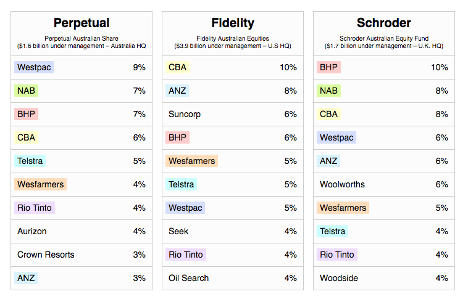Screen dimensions: 468x302
Task: Click the Westpac label in Perpetual column
Action: 34,67
